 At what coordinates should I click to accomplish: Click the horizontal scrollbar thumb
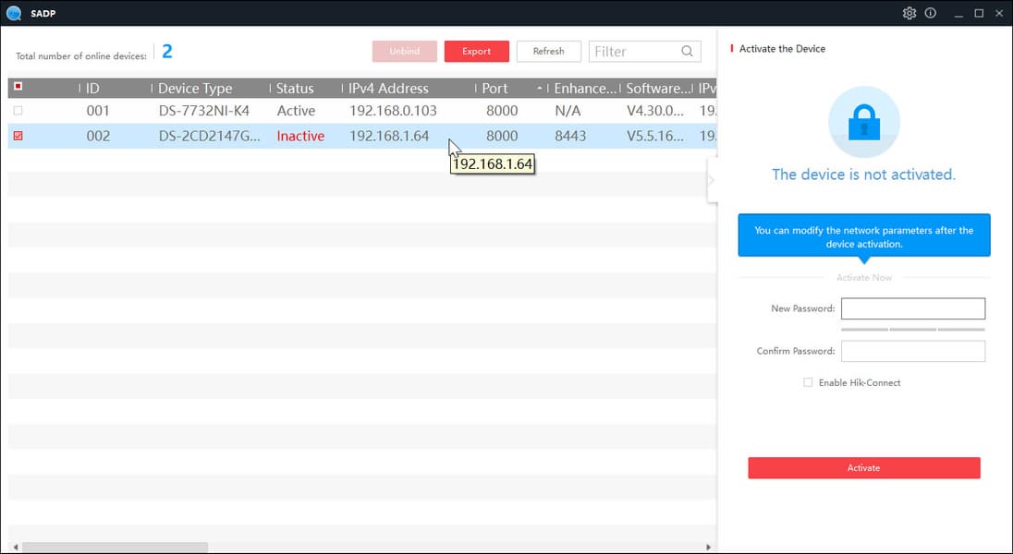115,547
